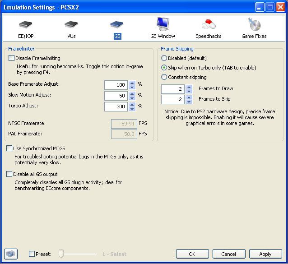Open the VUs chip icon page

coord(71,25)
